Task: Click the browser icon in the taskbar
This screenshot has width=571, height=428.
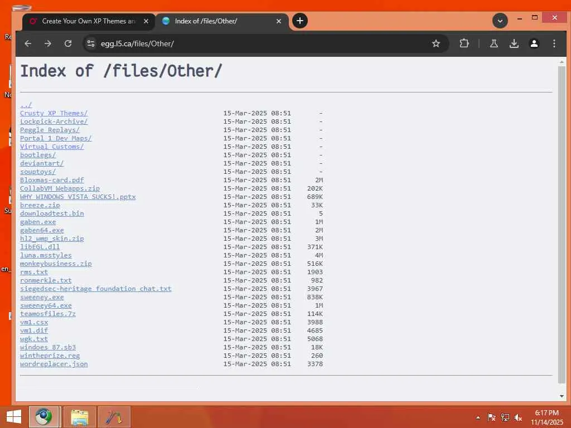Action: (x=43, y=417)
